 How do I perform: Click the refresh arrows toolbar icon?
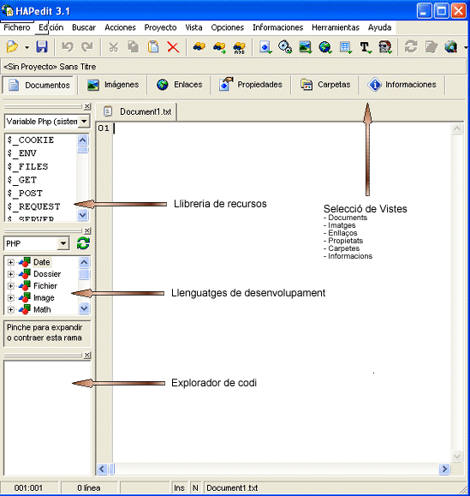[411, 47]
